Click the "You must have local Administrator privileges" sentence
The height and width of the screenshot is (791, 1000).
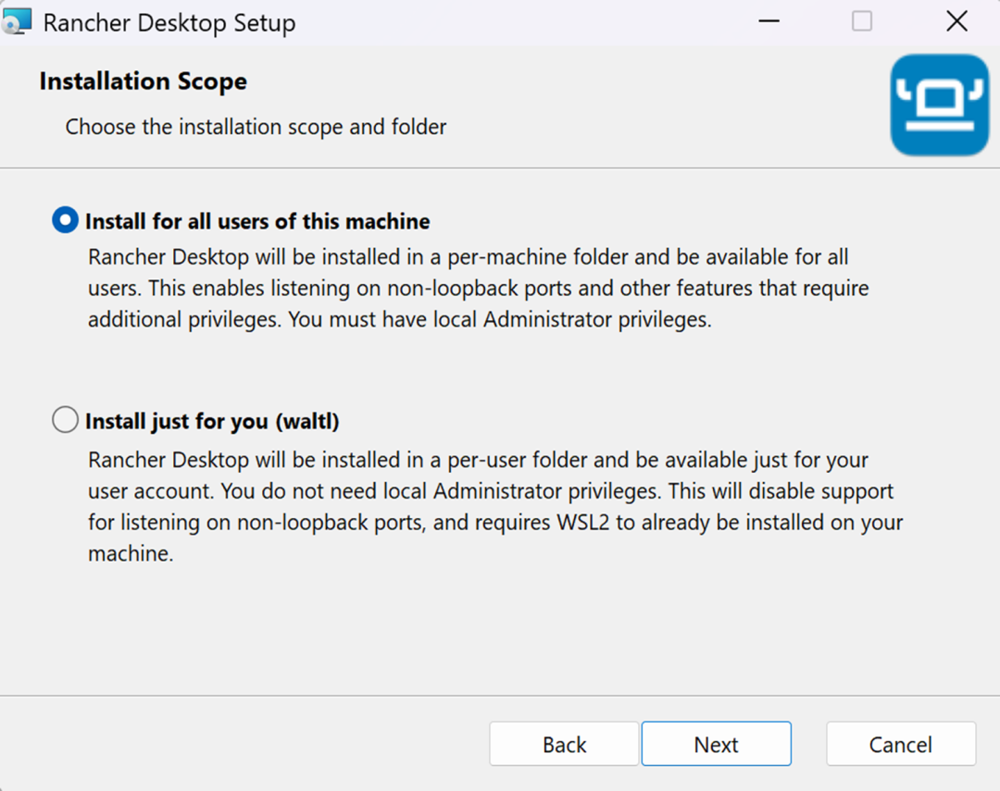[502, 320]
